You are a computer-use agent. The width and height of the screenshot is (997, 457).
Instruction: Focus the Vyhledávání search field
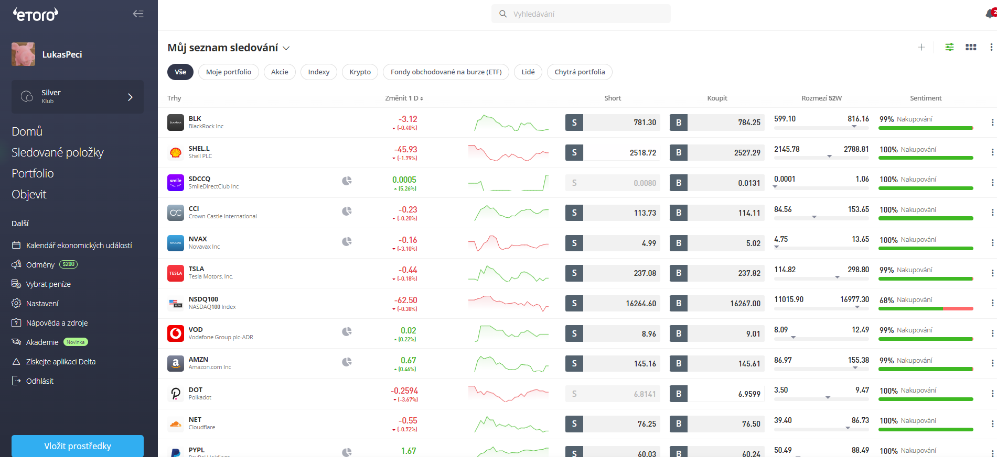tap(581, 14)
